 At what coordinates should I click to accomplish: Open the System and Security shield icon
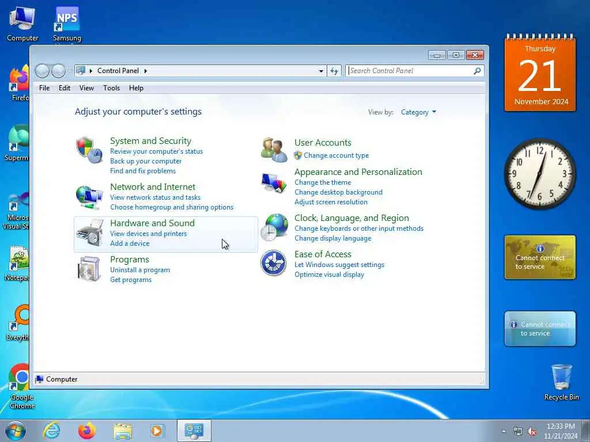pos(89,150)
